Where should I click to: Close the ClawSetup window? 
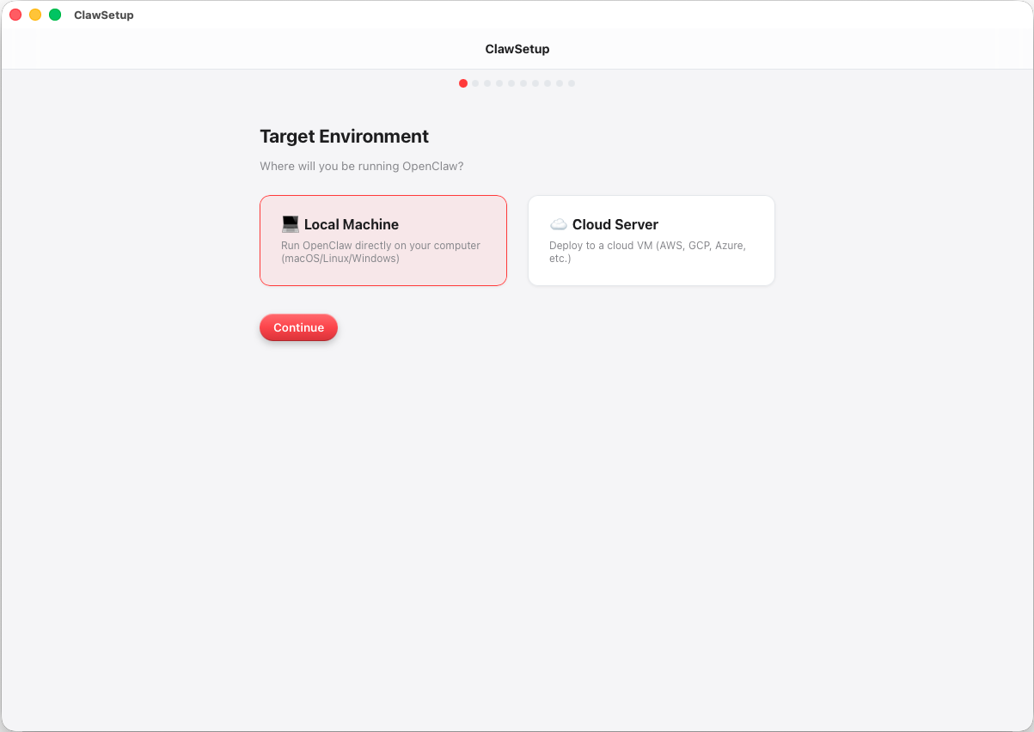(15, 15)
